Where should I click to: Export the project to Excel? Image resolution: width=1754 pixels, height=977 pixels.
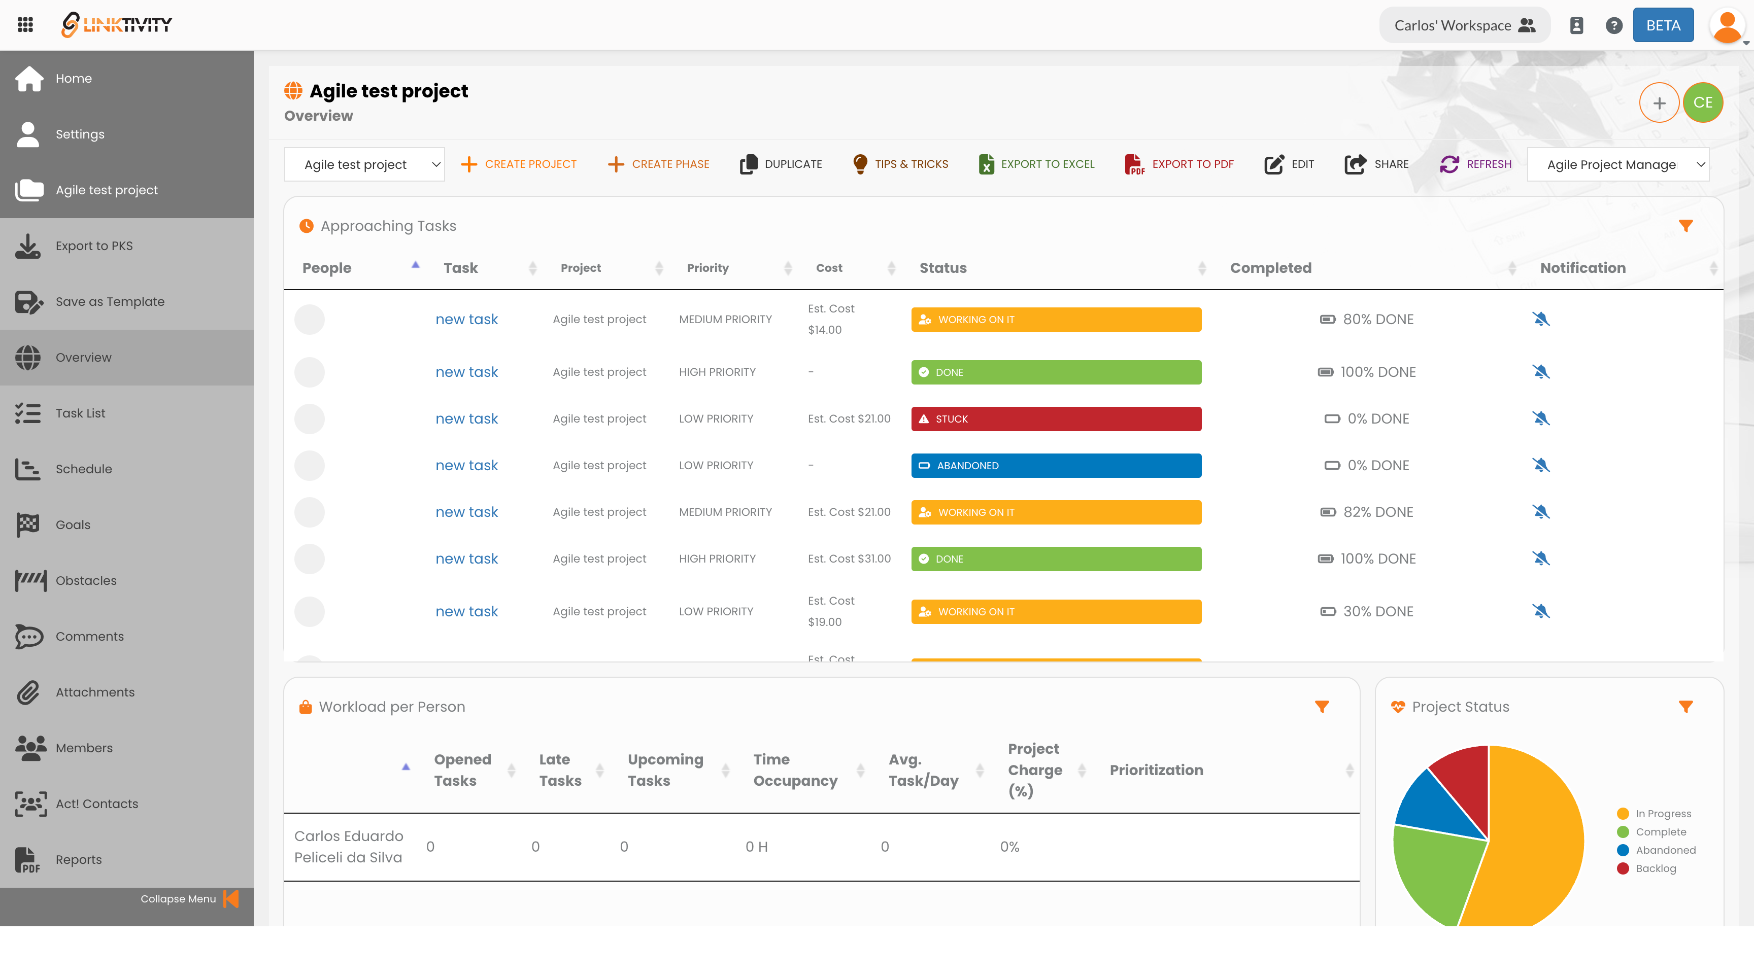(x=1036, y=164)
